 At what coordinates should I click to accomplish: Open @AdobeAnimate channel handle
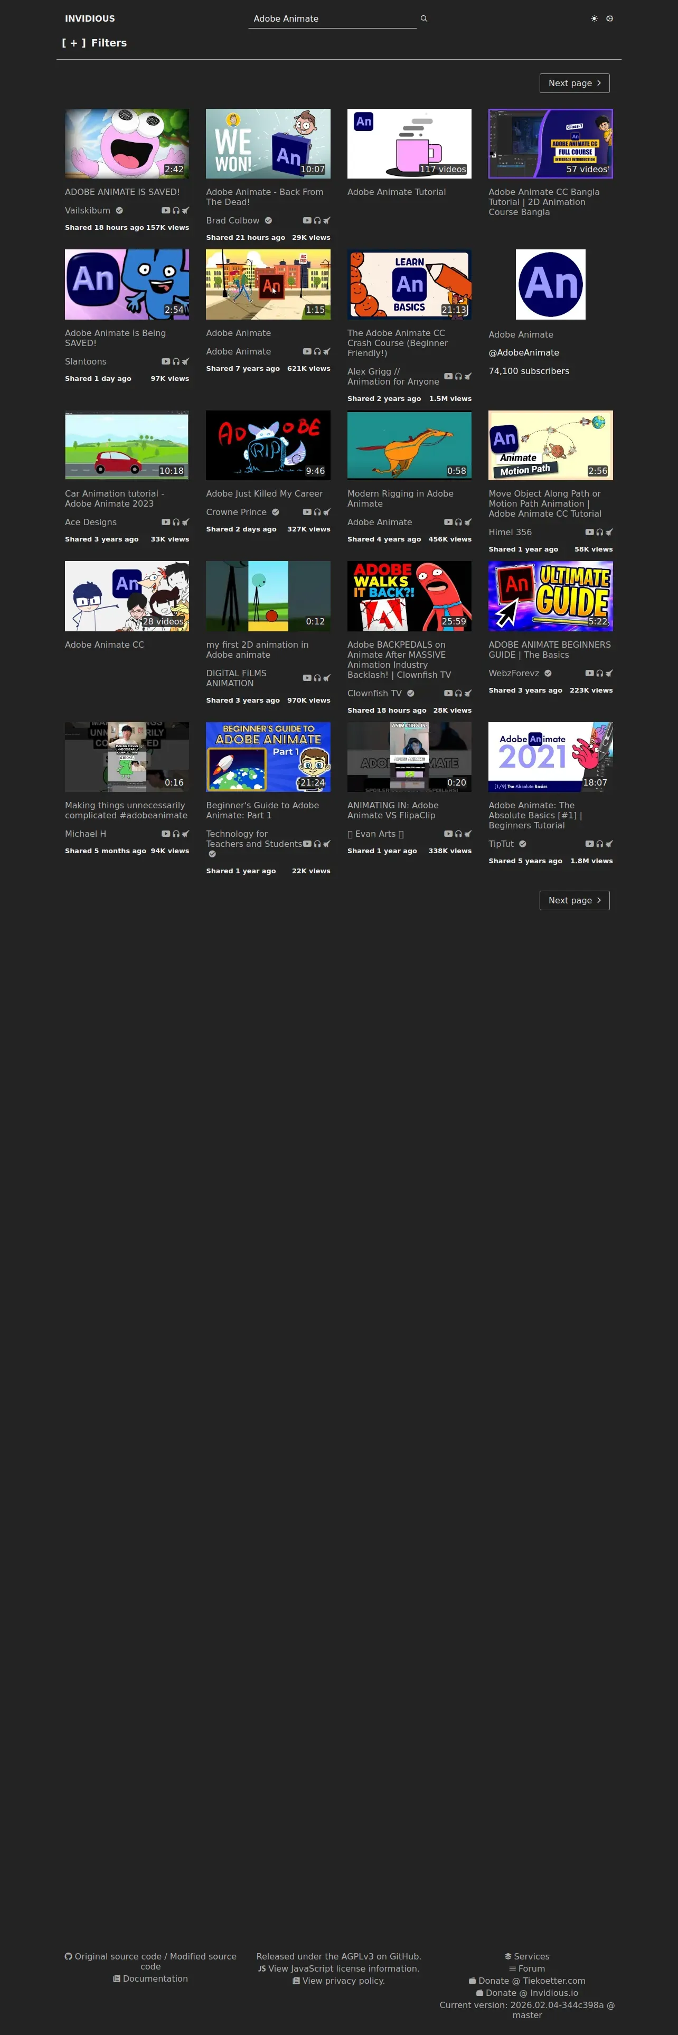pos(524,352)
